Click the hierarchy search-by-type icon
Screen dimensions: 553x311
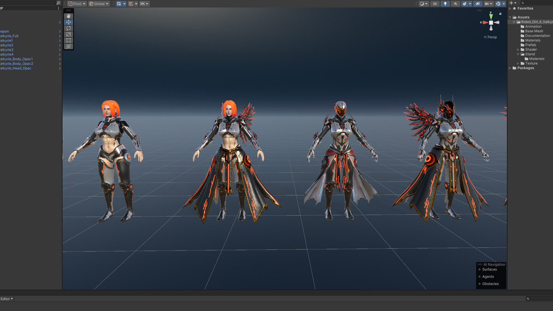click(58, 3)
